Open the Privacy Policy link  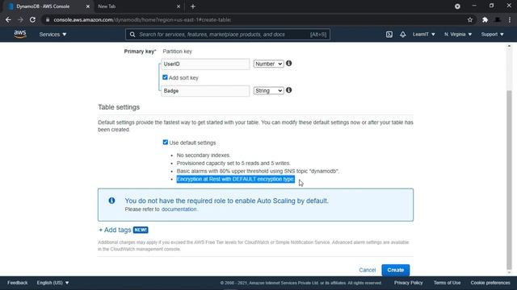tap(408, 283)
